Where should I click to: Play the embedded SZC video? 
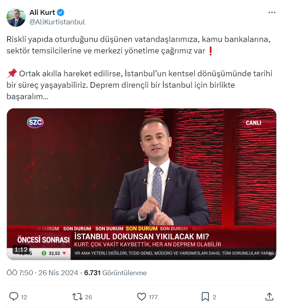point(142,184)
